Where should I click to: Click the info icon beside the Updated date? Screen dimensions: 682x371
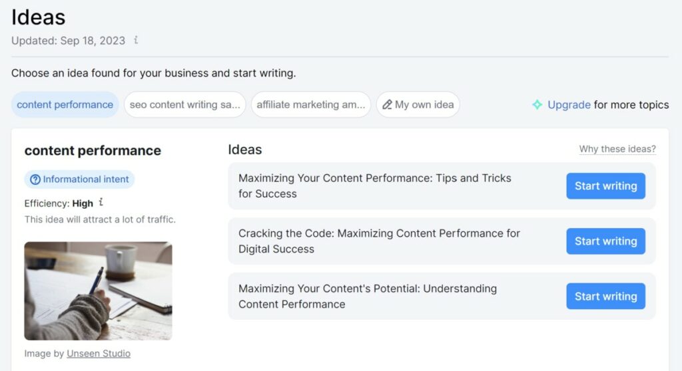point(136,41)
